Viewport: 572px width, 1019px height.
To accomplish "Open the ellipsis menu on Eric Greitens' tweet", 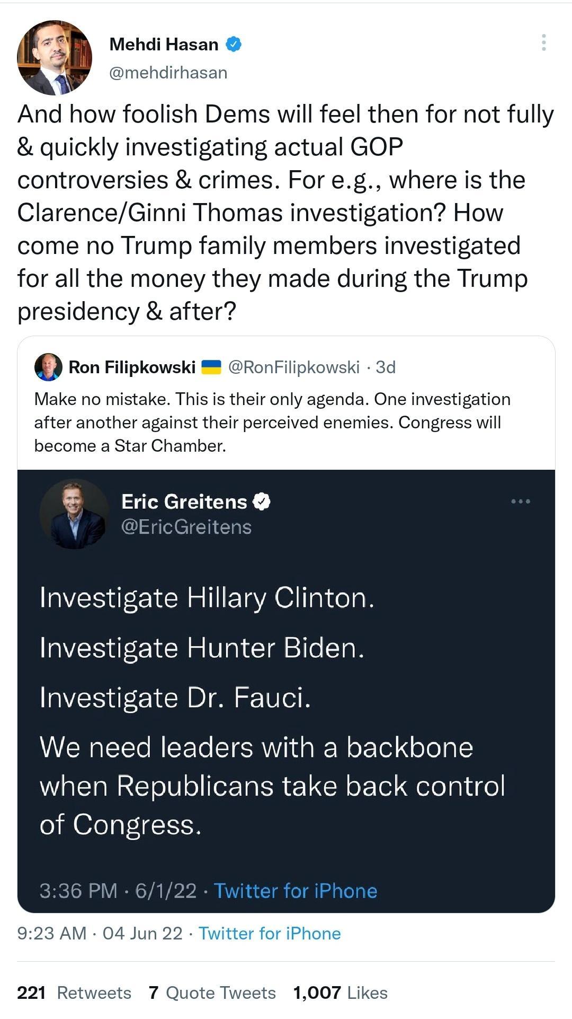I will [x=522, y=501].
